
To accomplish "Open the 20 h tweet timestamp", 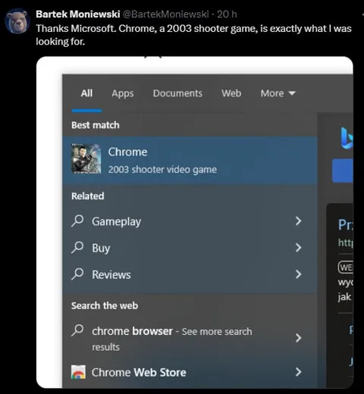I will coord(227,14).
